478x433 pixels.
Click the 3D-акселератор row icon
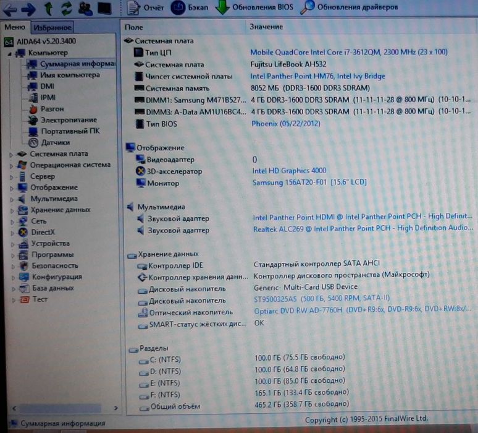point(140,171)
